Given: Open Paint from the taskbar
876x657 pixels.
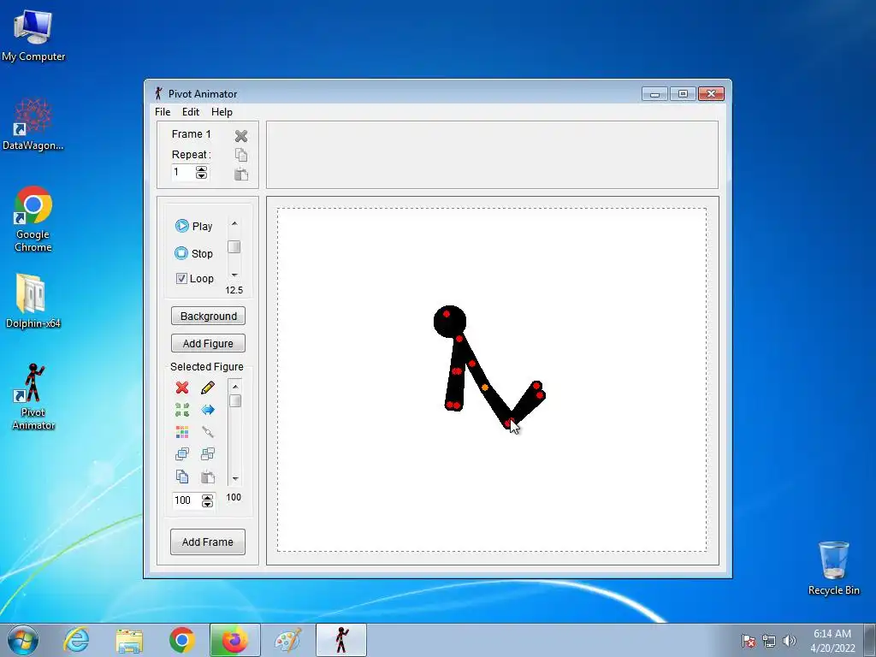Looking at the screenshot, I should pos(288,640).
